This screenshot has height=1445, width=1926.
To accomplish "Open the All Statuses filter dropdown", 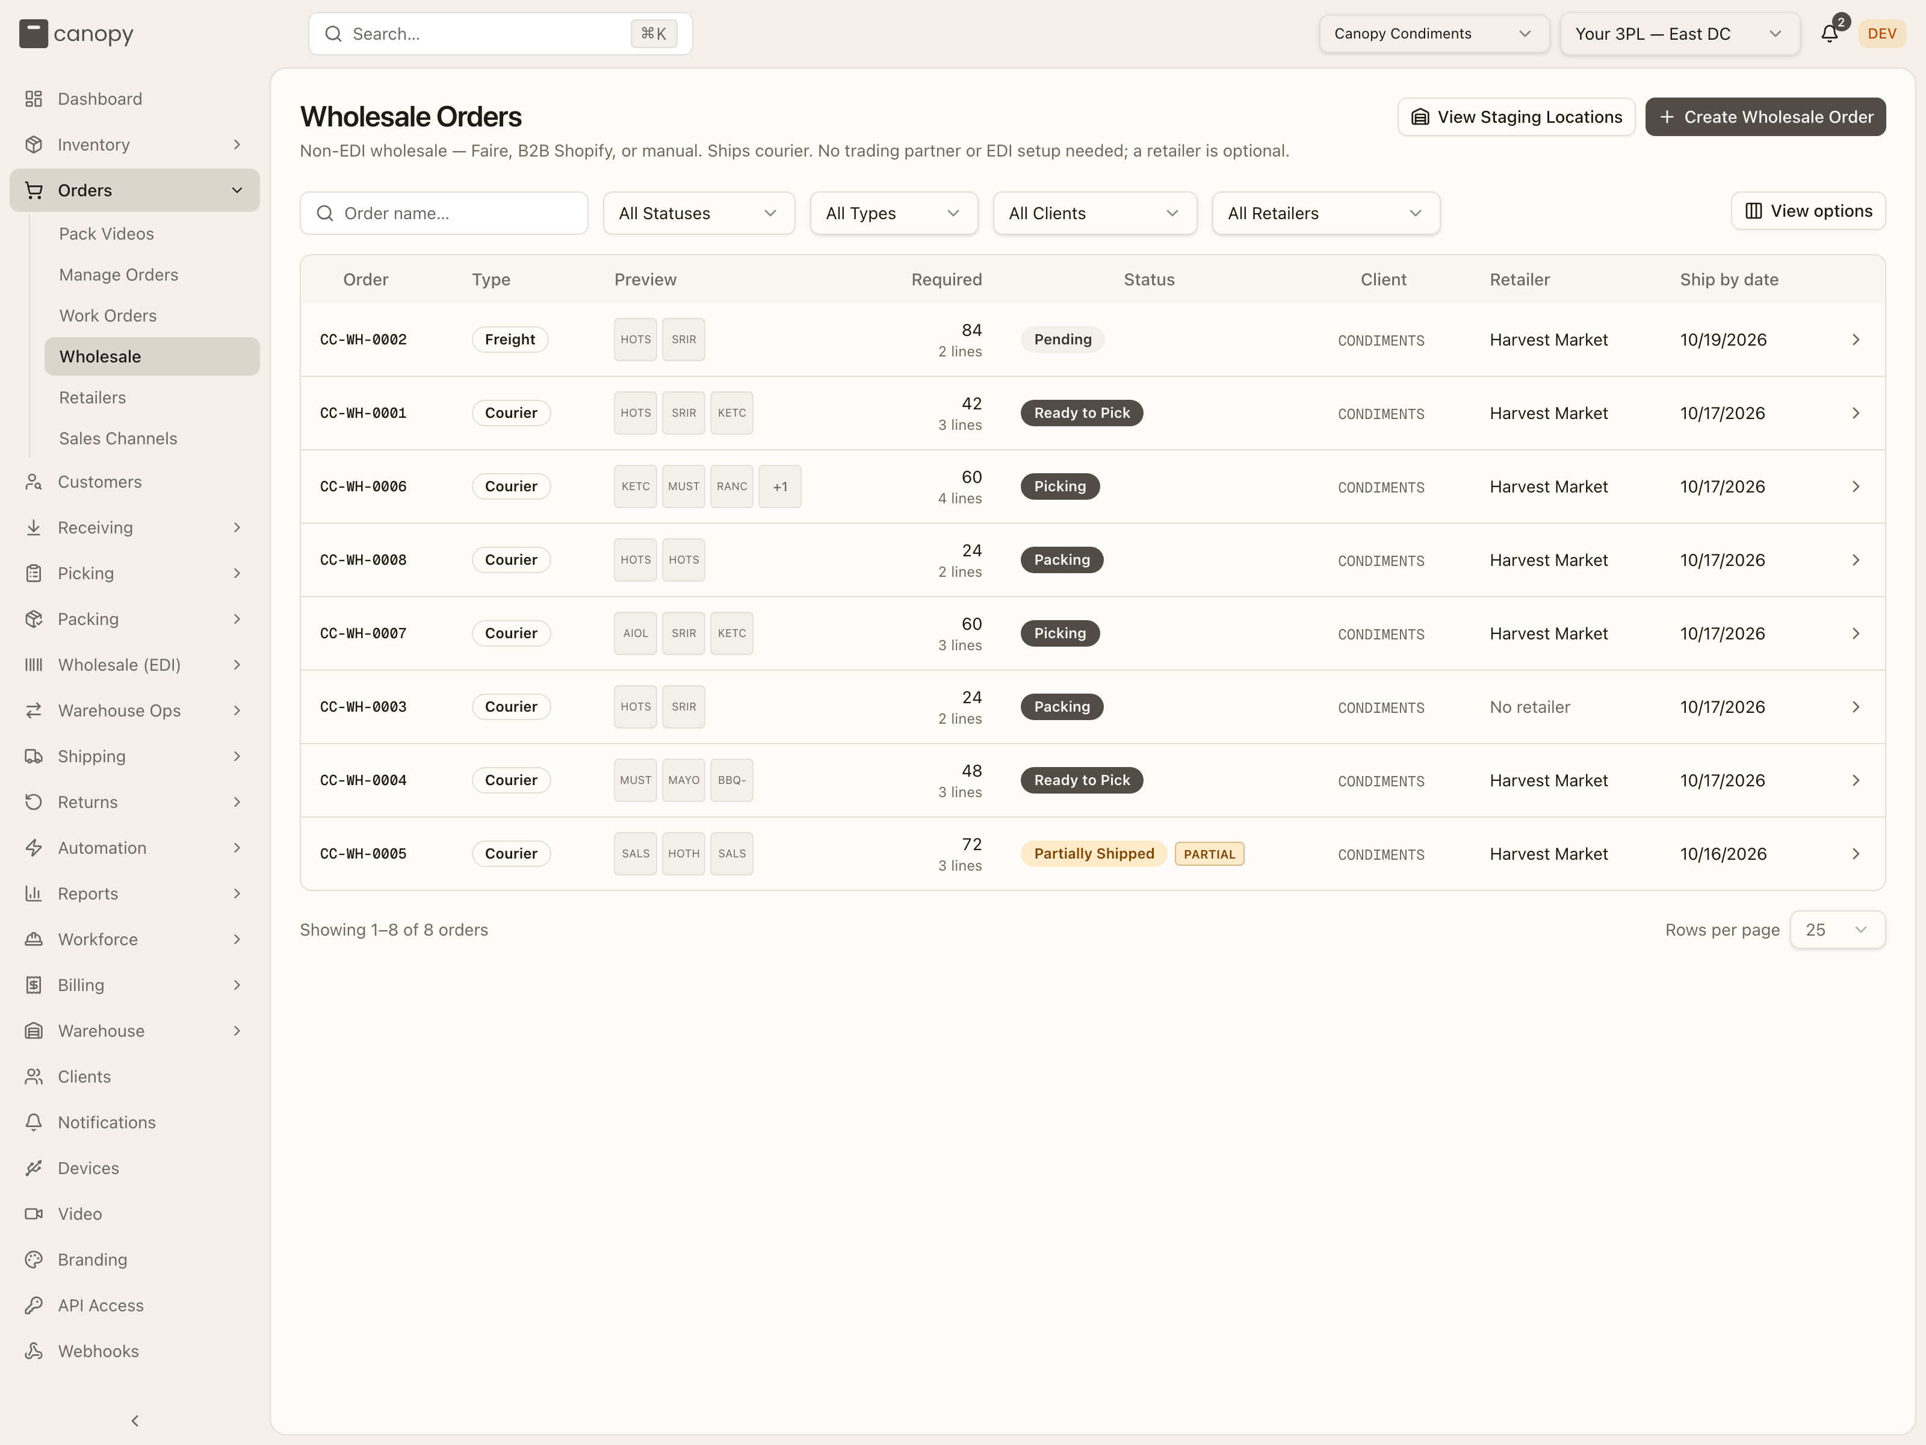I will click(698, 213).
